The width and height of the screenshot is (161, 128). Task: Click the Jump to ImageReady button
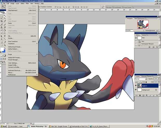pos(3,62)
